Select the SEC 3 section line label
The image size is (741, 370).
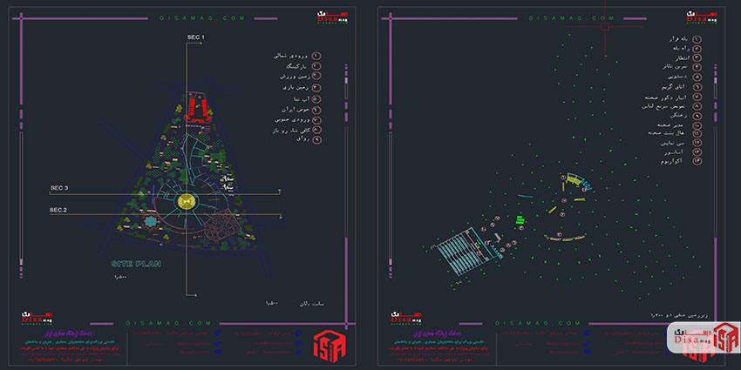(x=59, y=189)
